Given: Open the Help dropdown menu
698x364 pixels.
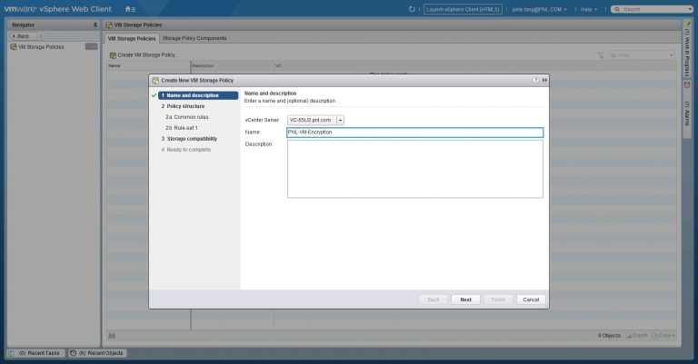Looking at the screenshot, I should [589, 9].
